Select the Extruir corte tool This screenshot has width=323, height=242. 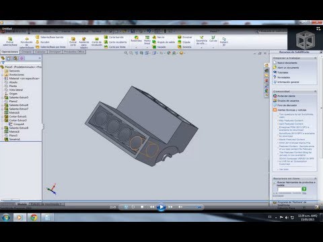(x=73, y=42)
